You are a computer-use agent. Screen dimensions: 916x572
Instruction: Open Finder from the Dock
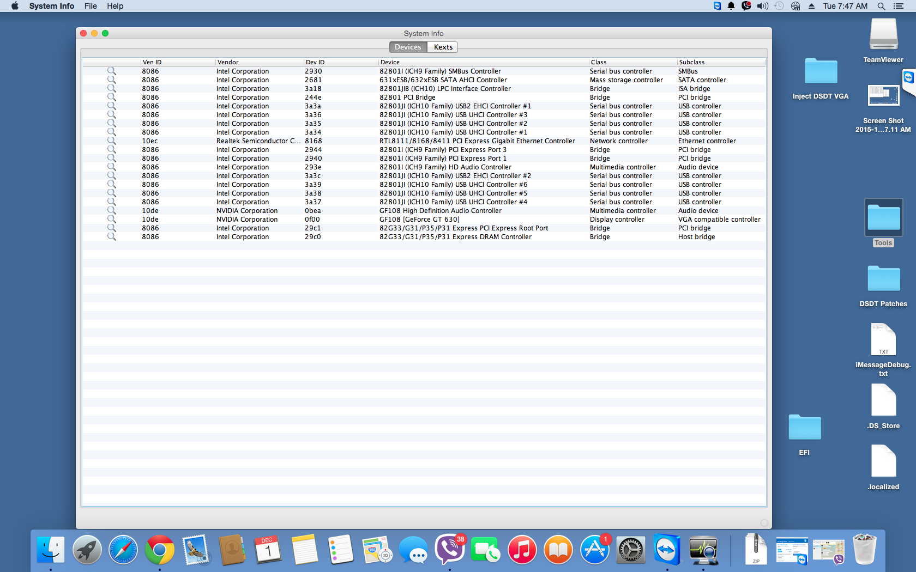[51, 550]
